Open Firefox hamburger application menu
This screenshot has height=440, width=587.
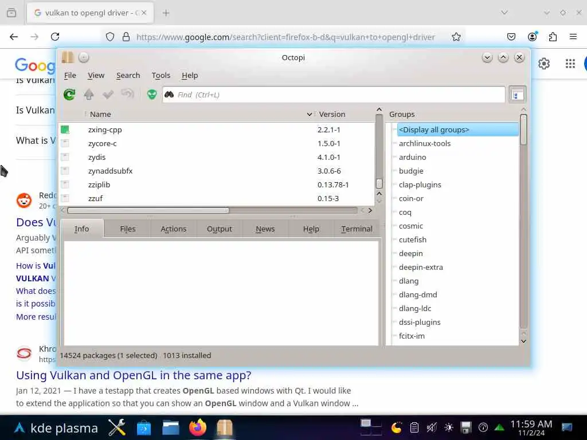click(x=573, y=37)
